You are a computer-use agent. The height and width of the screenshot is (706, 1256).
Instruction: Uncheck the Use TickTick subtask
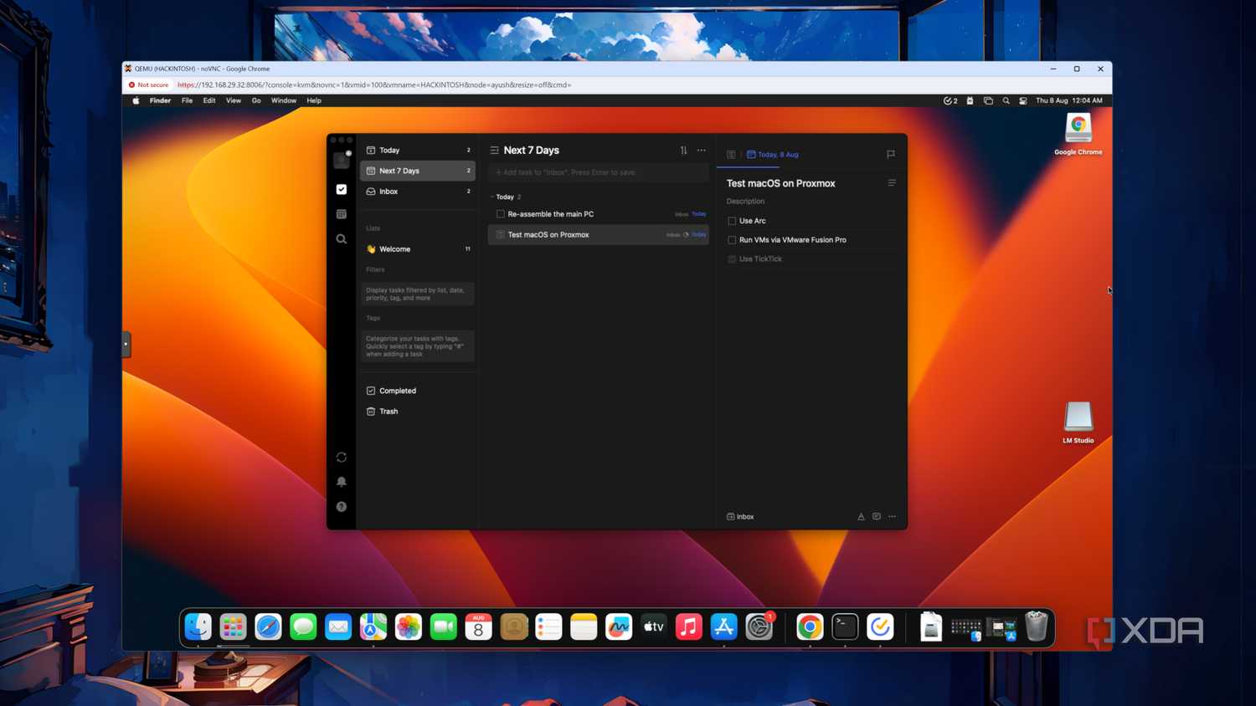point(732,259)
